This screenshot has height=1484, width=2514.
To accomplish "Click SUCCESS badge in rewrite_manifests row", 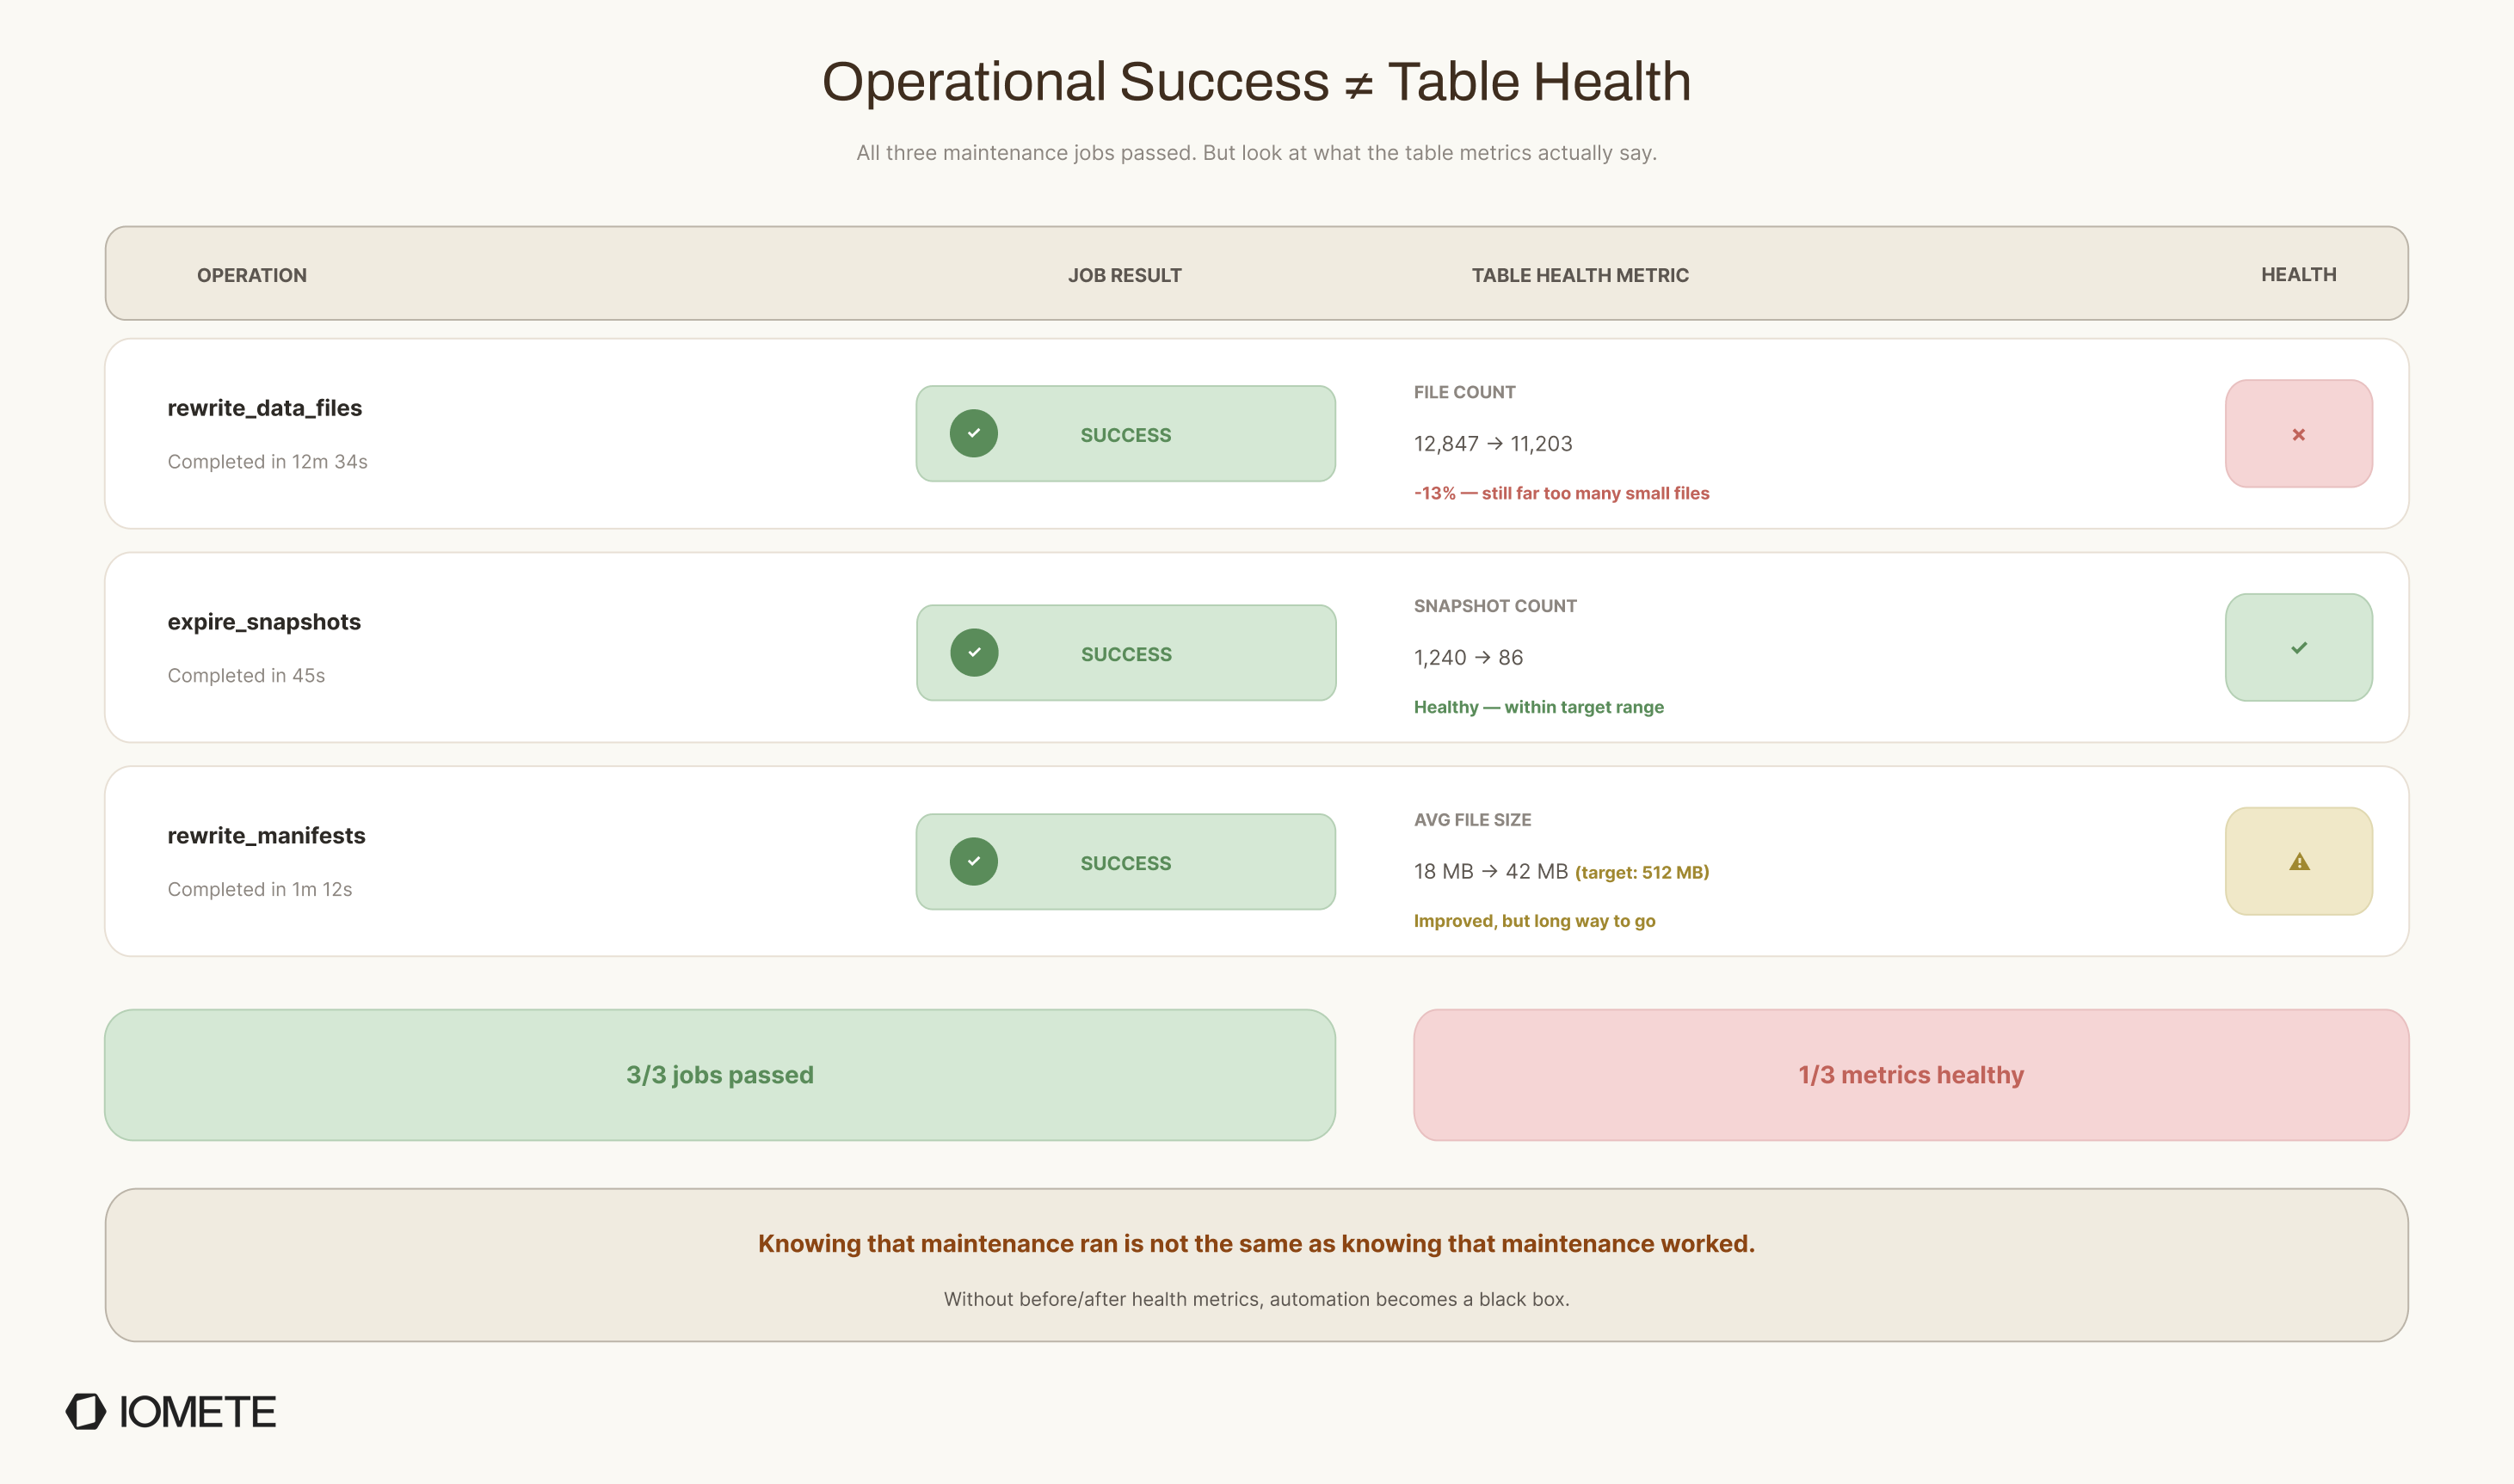I will pos(1125,861).
